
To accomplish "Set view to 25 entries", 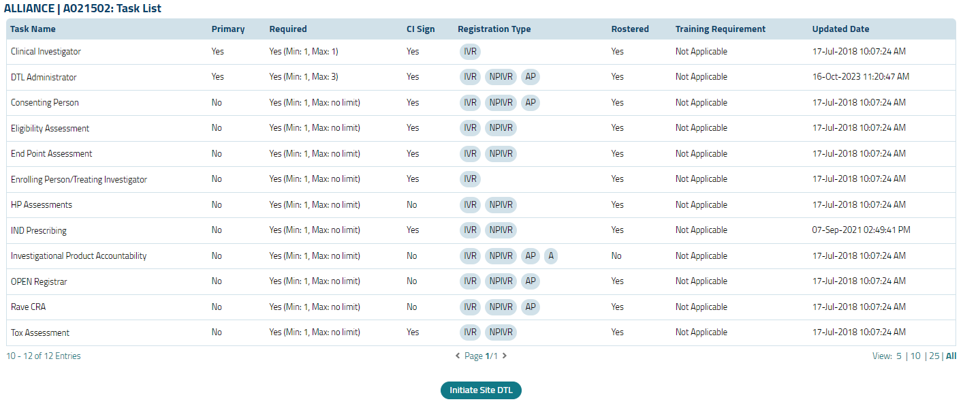I will coord(934,356).
